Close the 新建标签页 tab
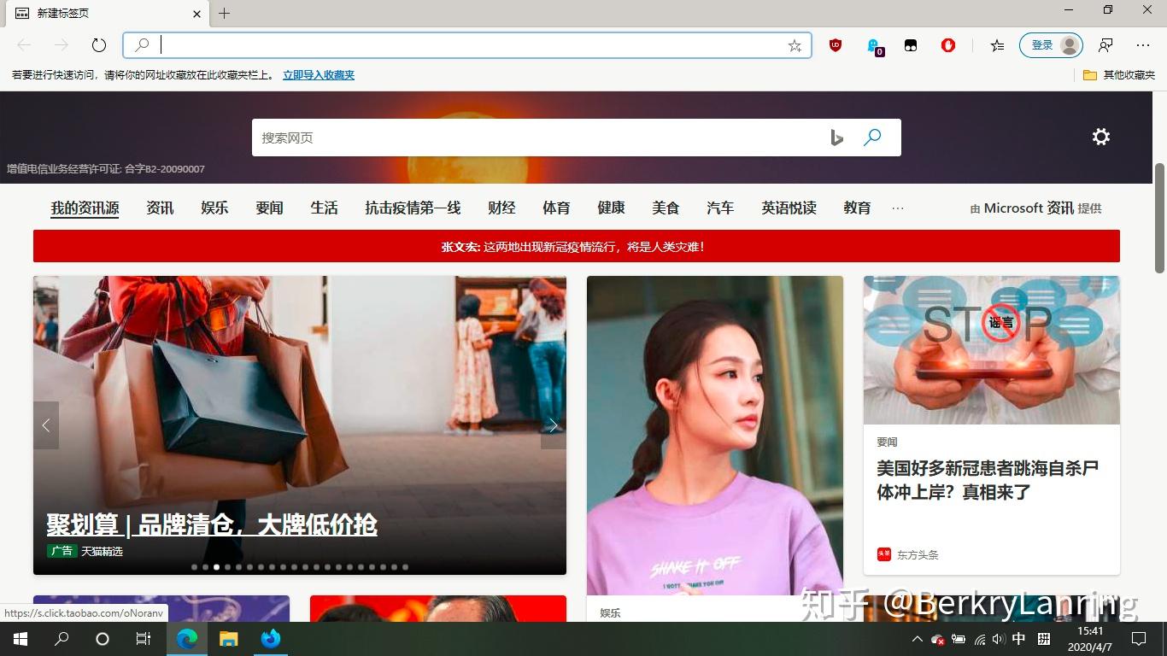The image size is (1167, 656). click(x=196, y=14)
